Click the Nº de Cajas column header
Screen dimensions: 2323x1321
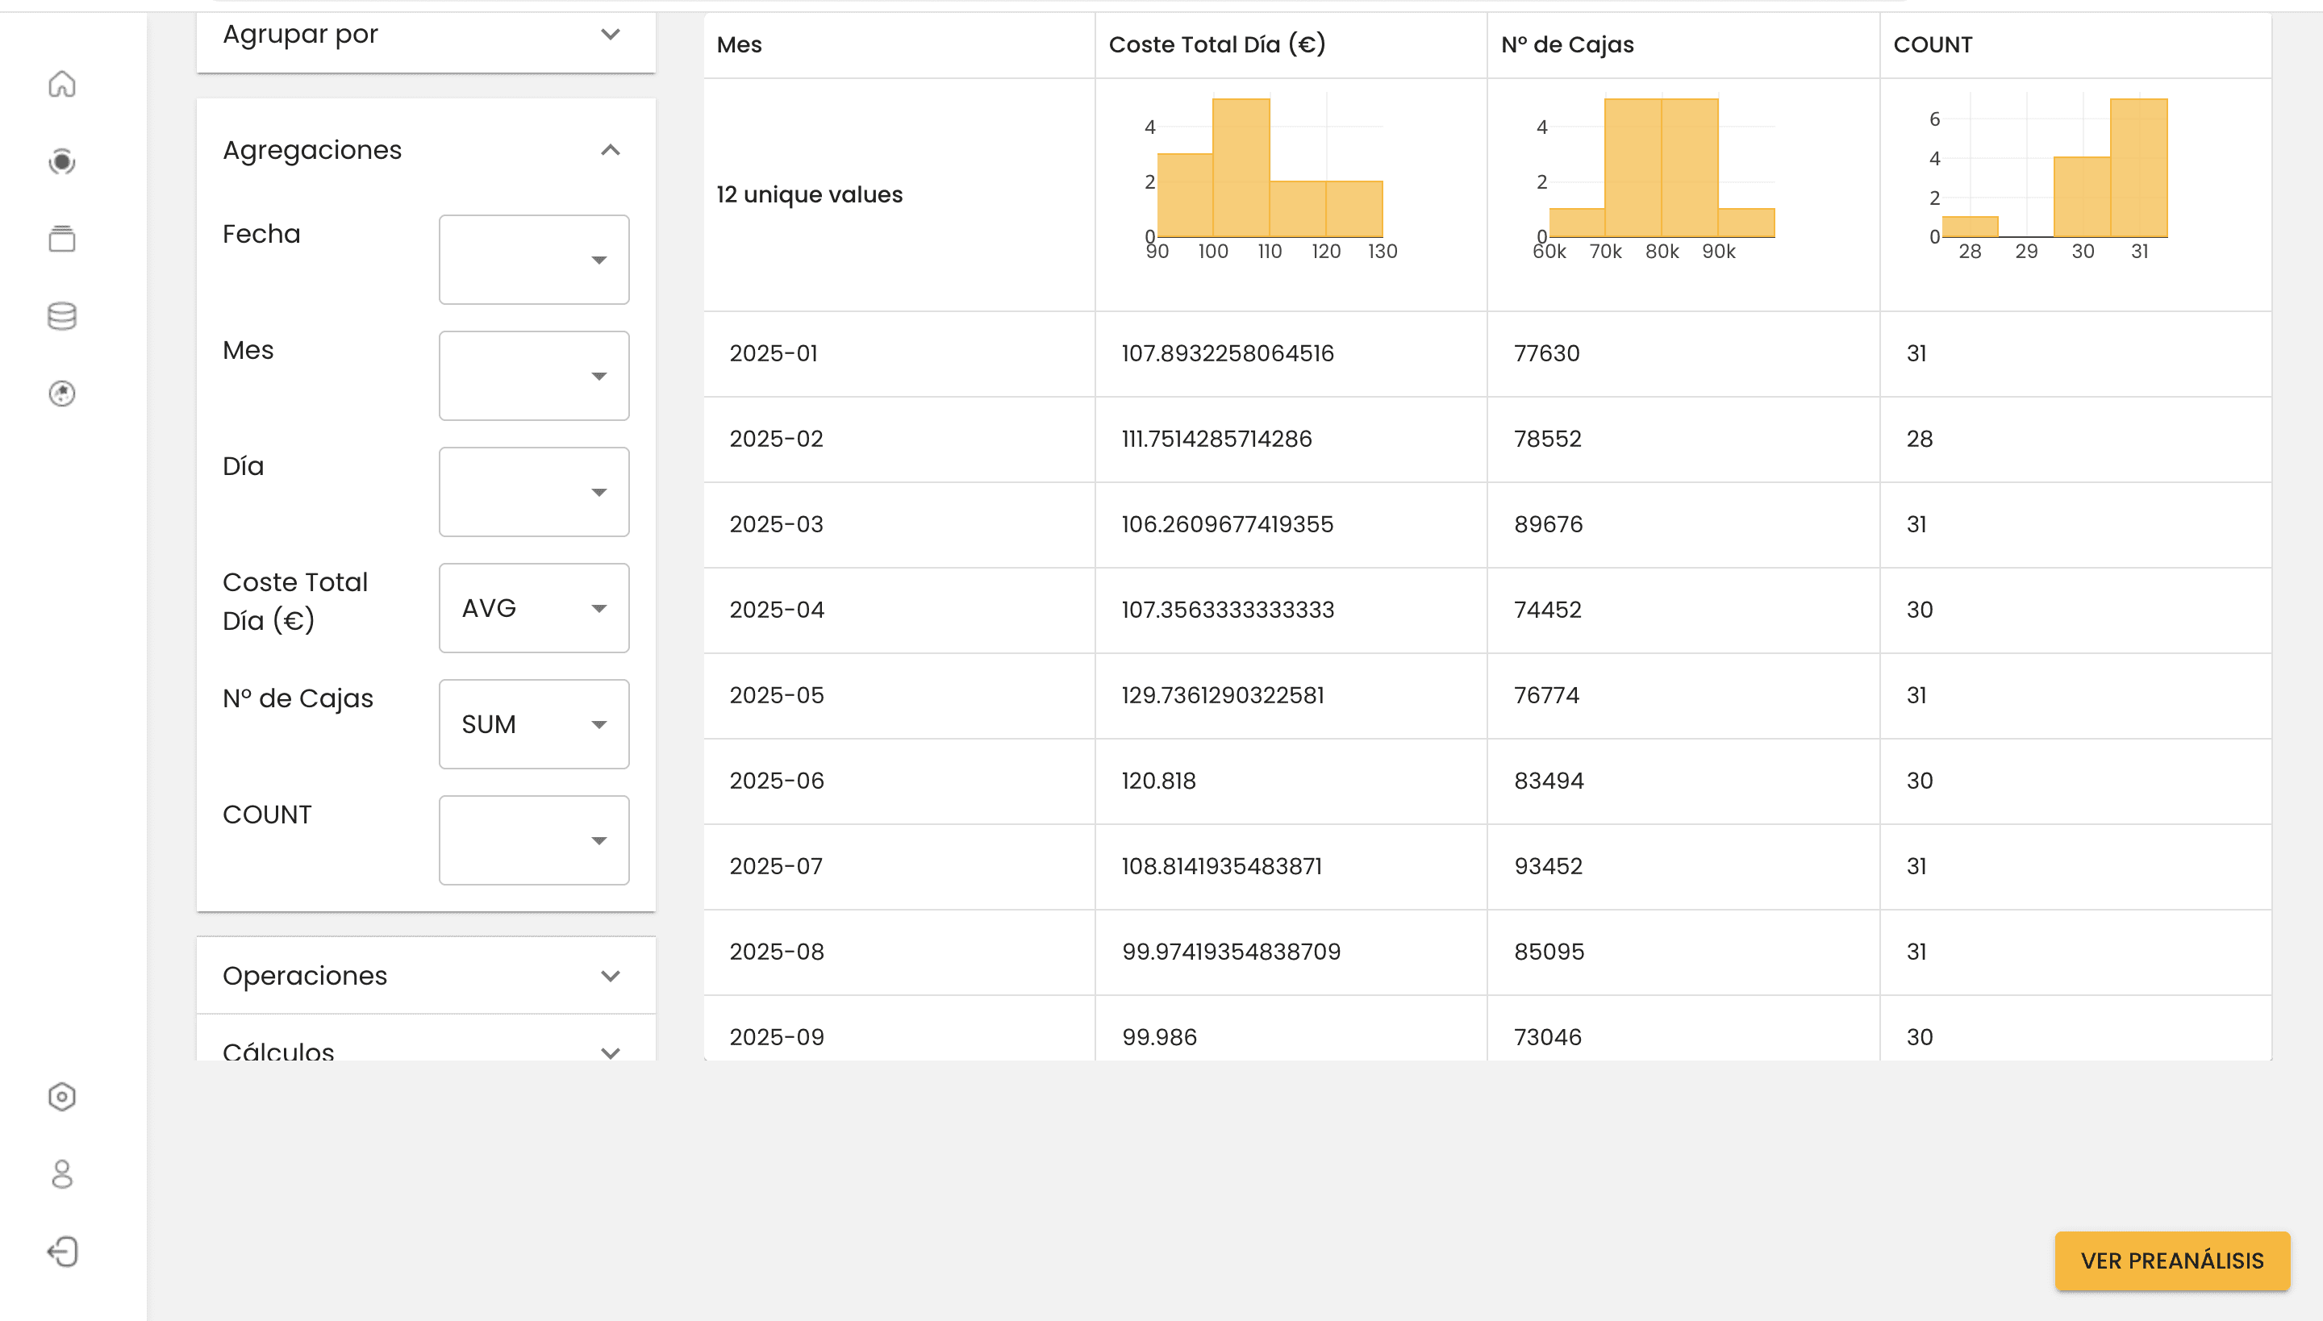coord(1567,44)
